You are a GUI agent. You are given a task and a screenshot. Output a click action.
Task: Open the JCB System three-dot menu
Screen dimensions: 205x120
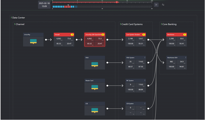(144, 104)
